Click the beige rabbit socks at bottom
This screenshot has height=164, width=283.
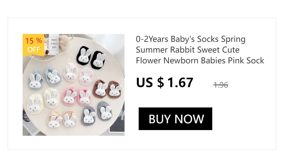[62, 119]
